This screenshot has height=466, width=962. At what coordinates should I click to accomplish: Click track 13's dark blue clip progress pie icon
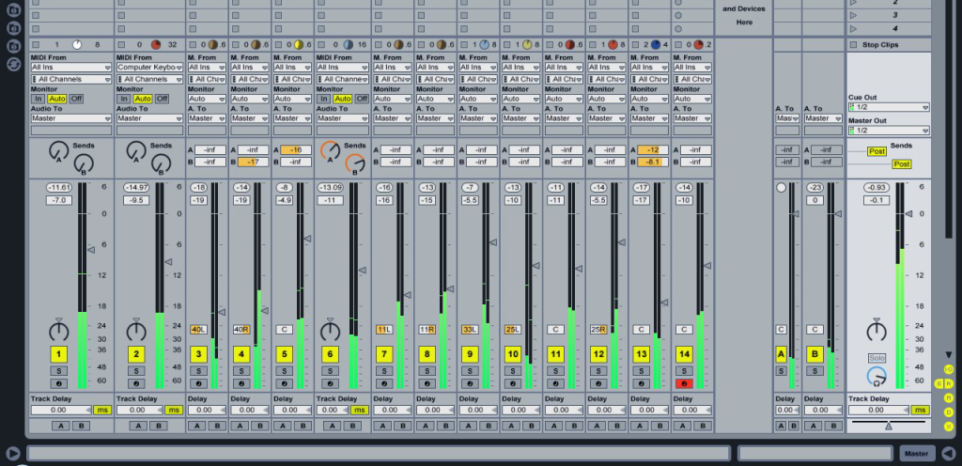click(656, 45)
